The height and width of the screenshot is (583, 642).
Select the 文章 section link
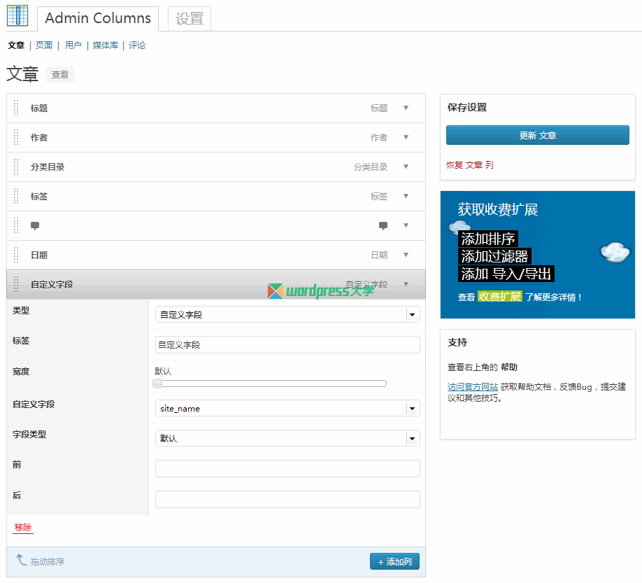pos(16,45)
